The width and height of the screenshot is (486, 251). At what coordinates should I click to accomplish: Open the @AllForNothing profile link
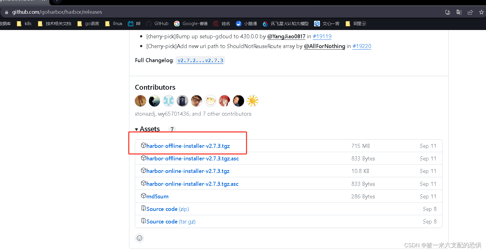[x=325, y=46]
